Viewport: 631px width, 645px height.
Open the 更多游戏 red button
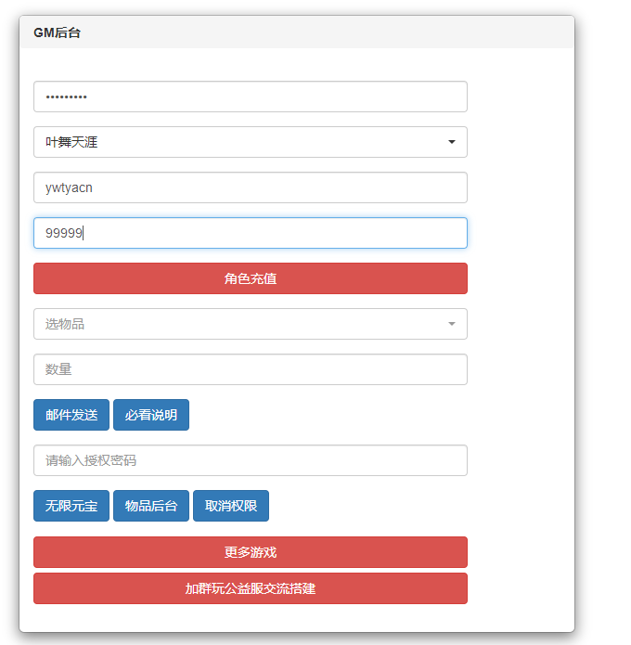[251, 552]
